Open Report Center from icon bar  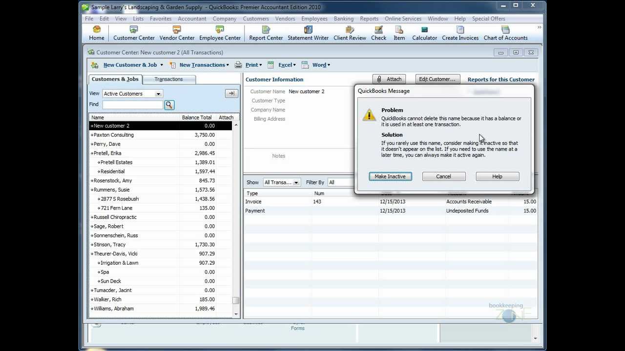tap(266, 33)
